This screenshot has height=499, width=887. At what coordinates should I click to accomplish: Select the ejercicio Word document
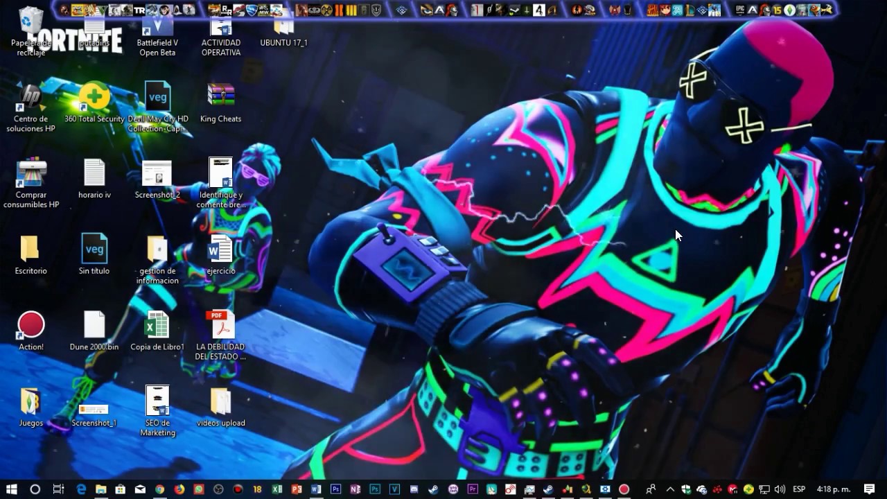[x=221, y=255]
